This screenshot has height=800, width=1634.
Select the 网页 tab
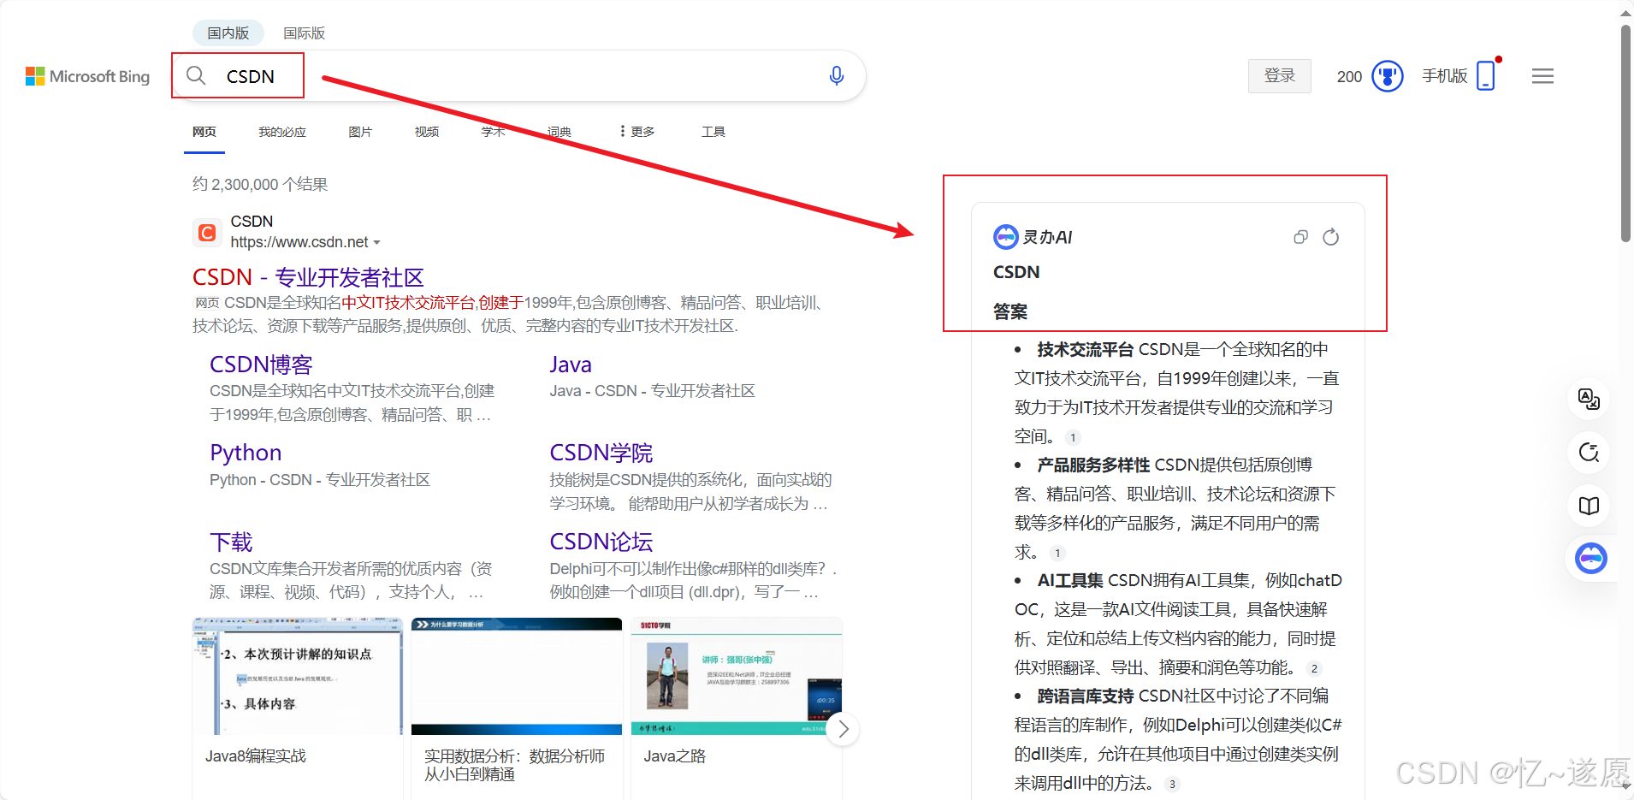pyautogui.click(x=204, y=132)
